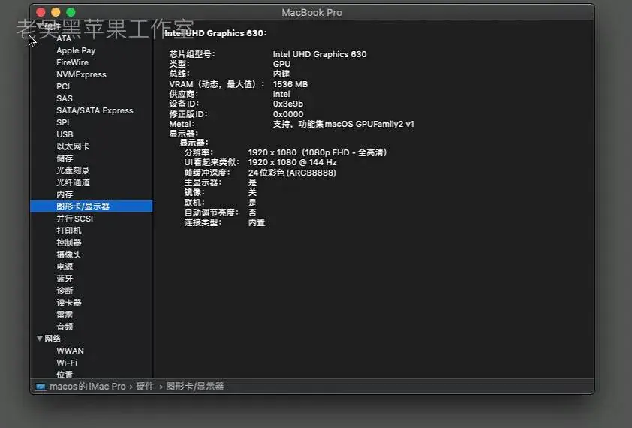Click the type value 'GPU'
Viewport: 632px width, 428px height.
tap(281, 64)
